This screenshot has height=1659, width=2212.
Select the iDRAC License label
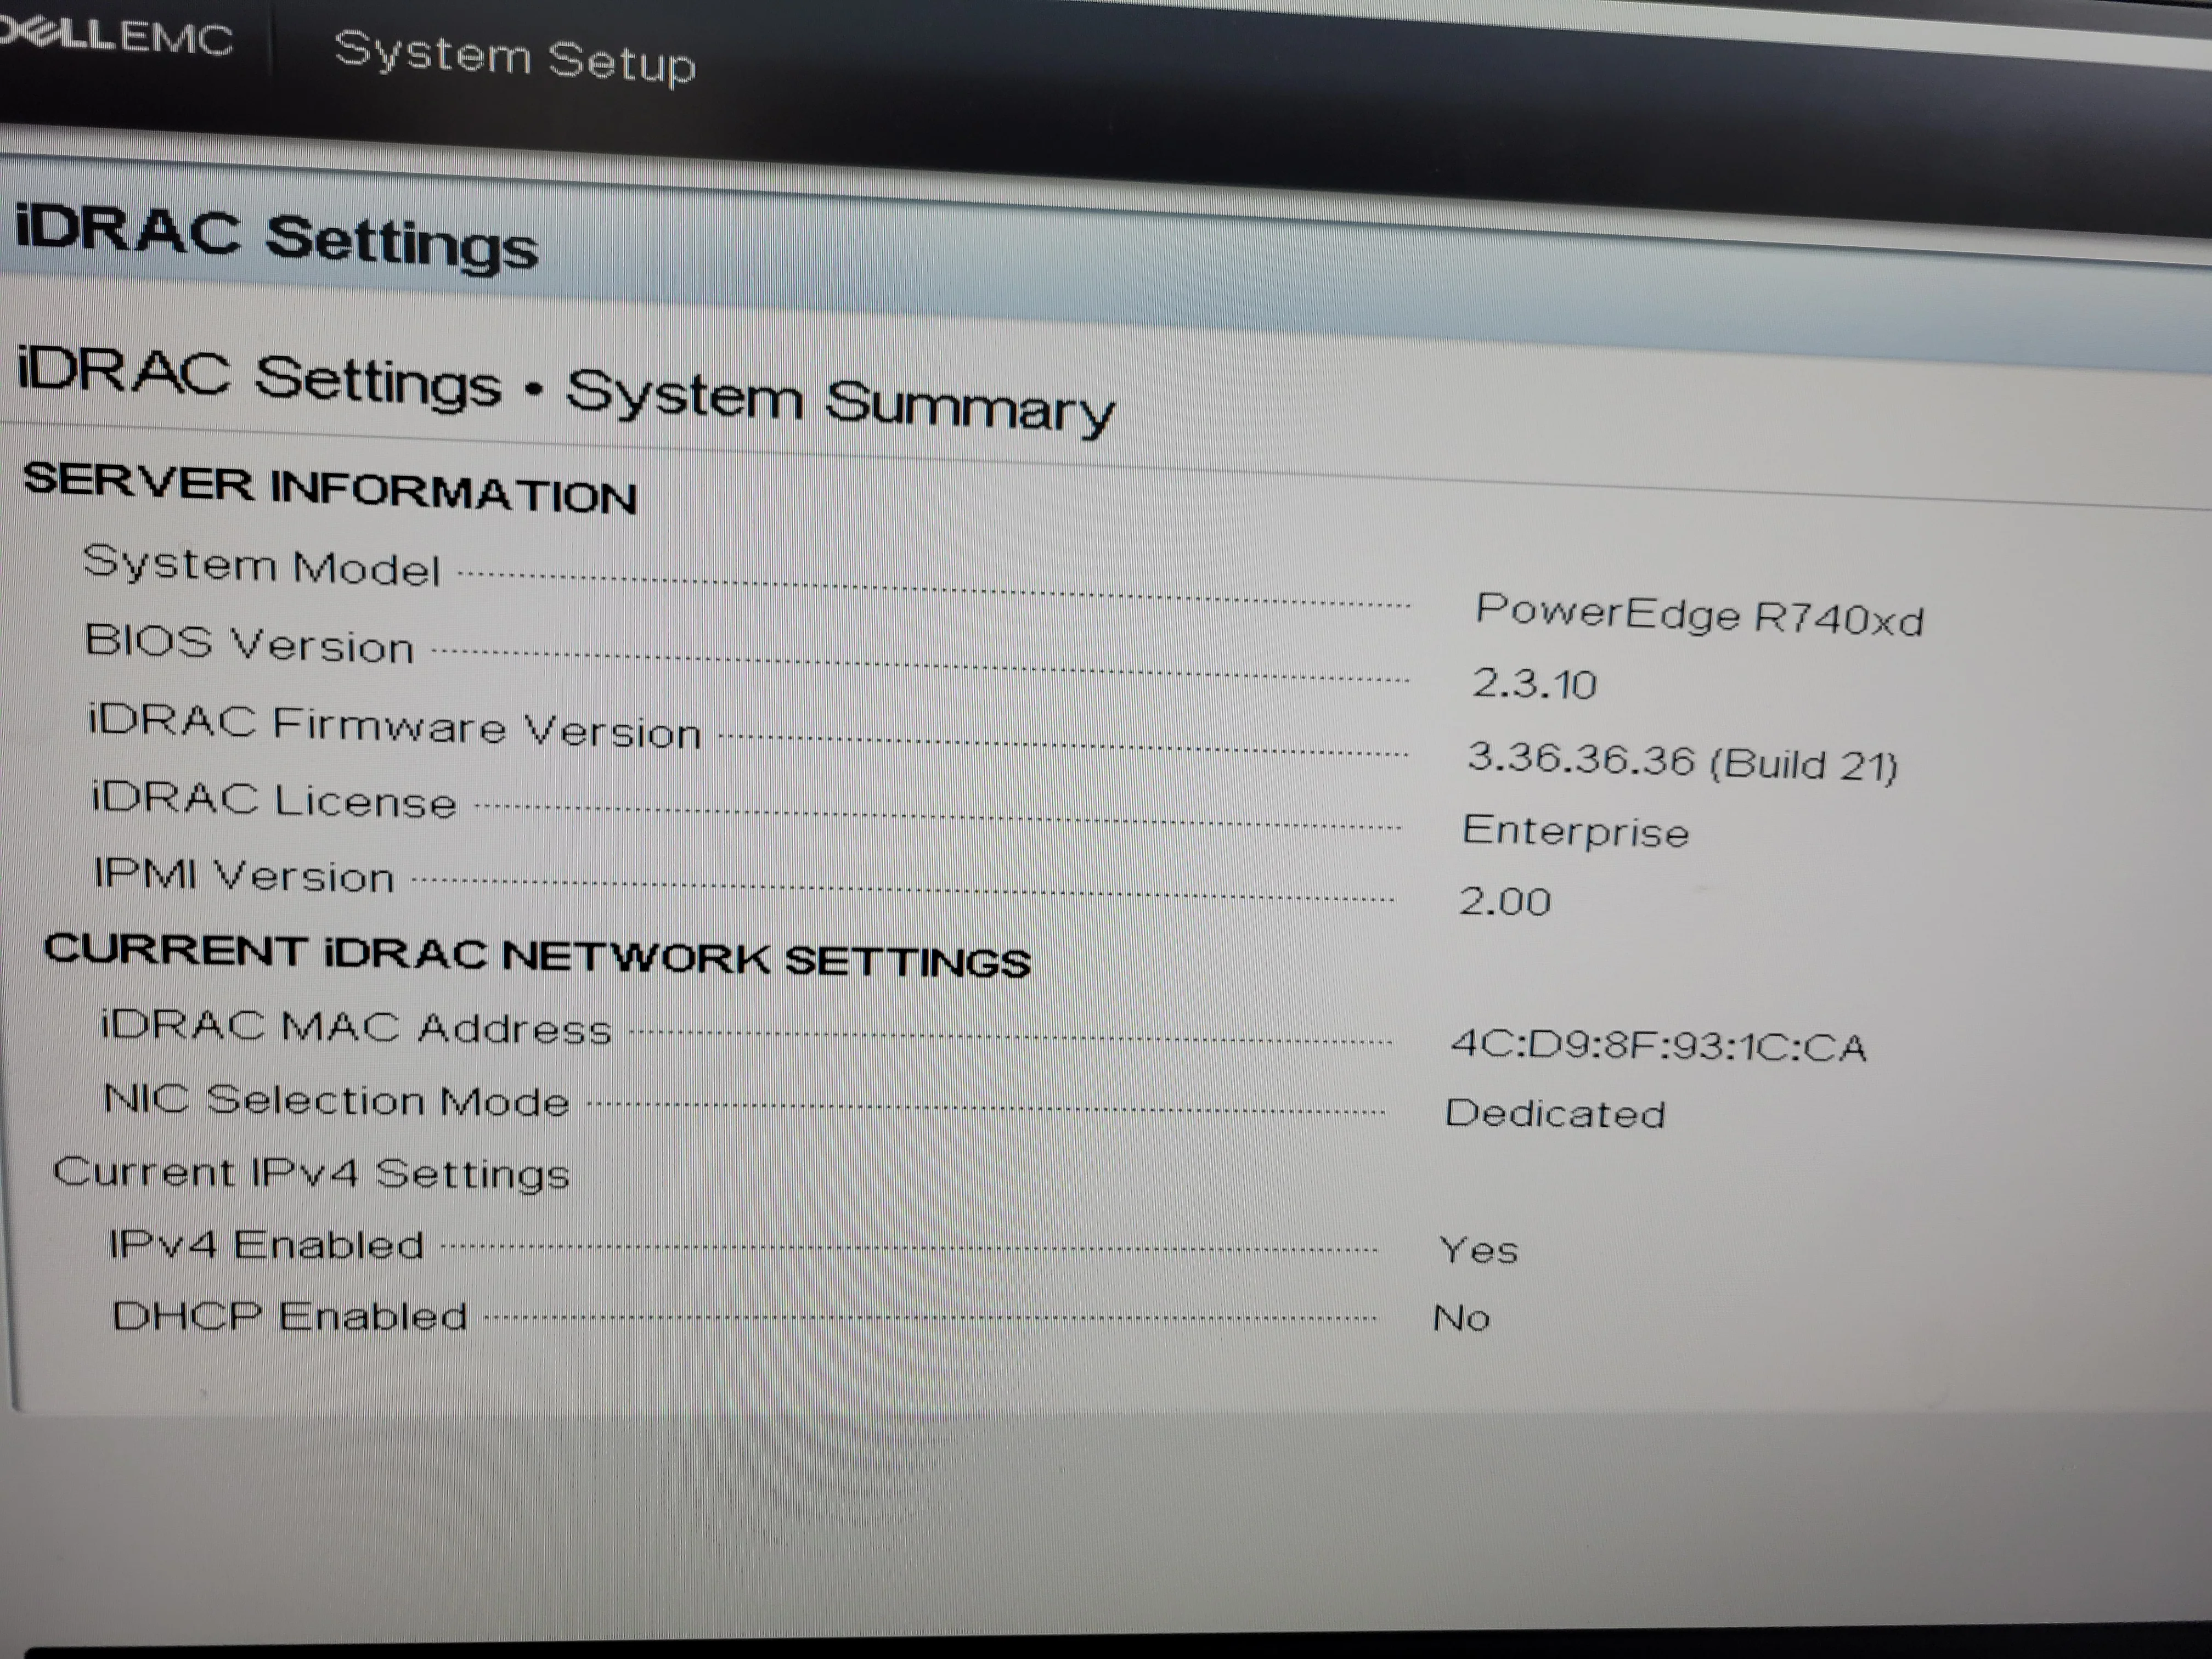pos(274,801)
